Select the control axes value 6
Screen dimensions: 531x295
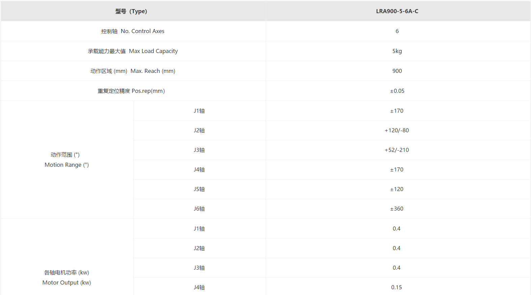(x=397, y=31)
